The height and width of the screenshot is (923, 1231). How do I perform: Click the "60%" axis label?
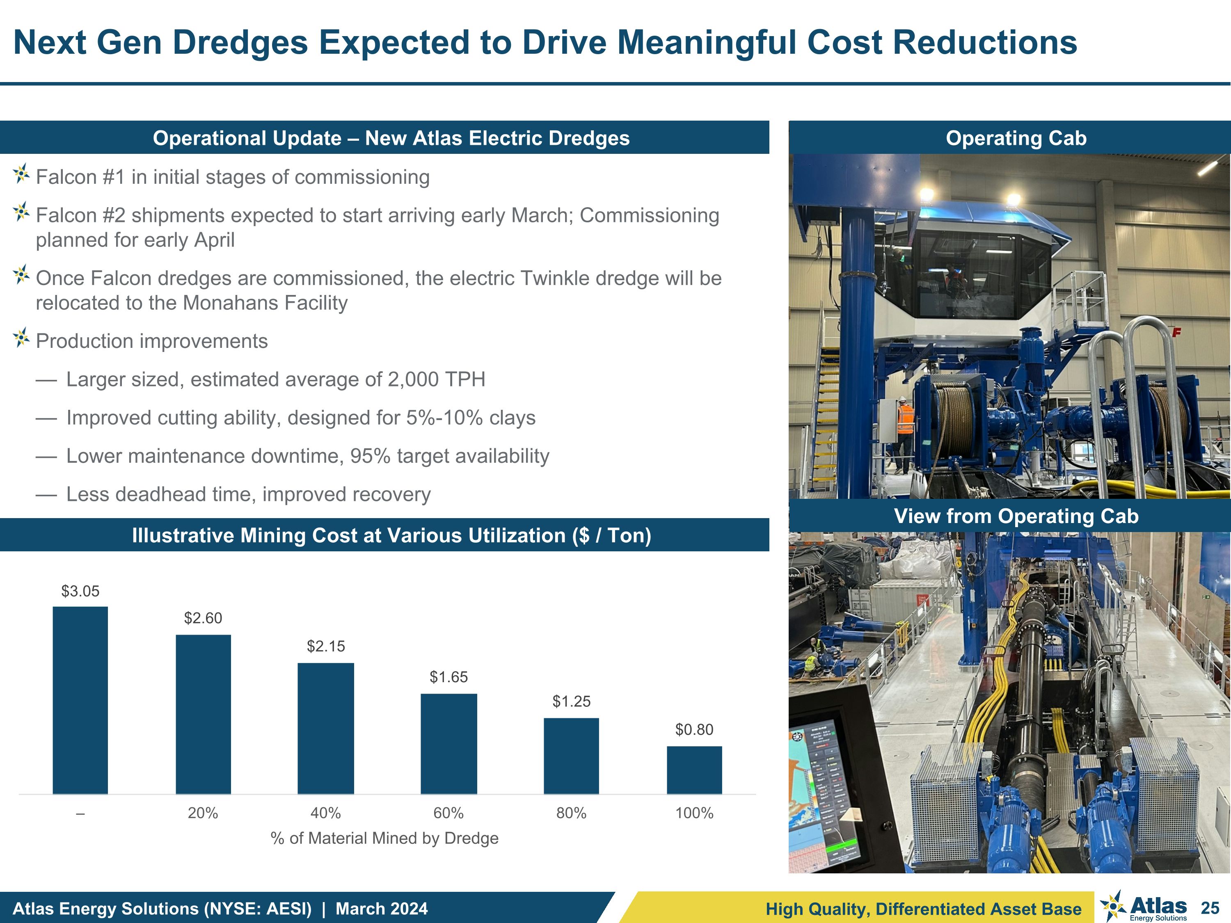pyautogui.click(x=448, y=813)
